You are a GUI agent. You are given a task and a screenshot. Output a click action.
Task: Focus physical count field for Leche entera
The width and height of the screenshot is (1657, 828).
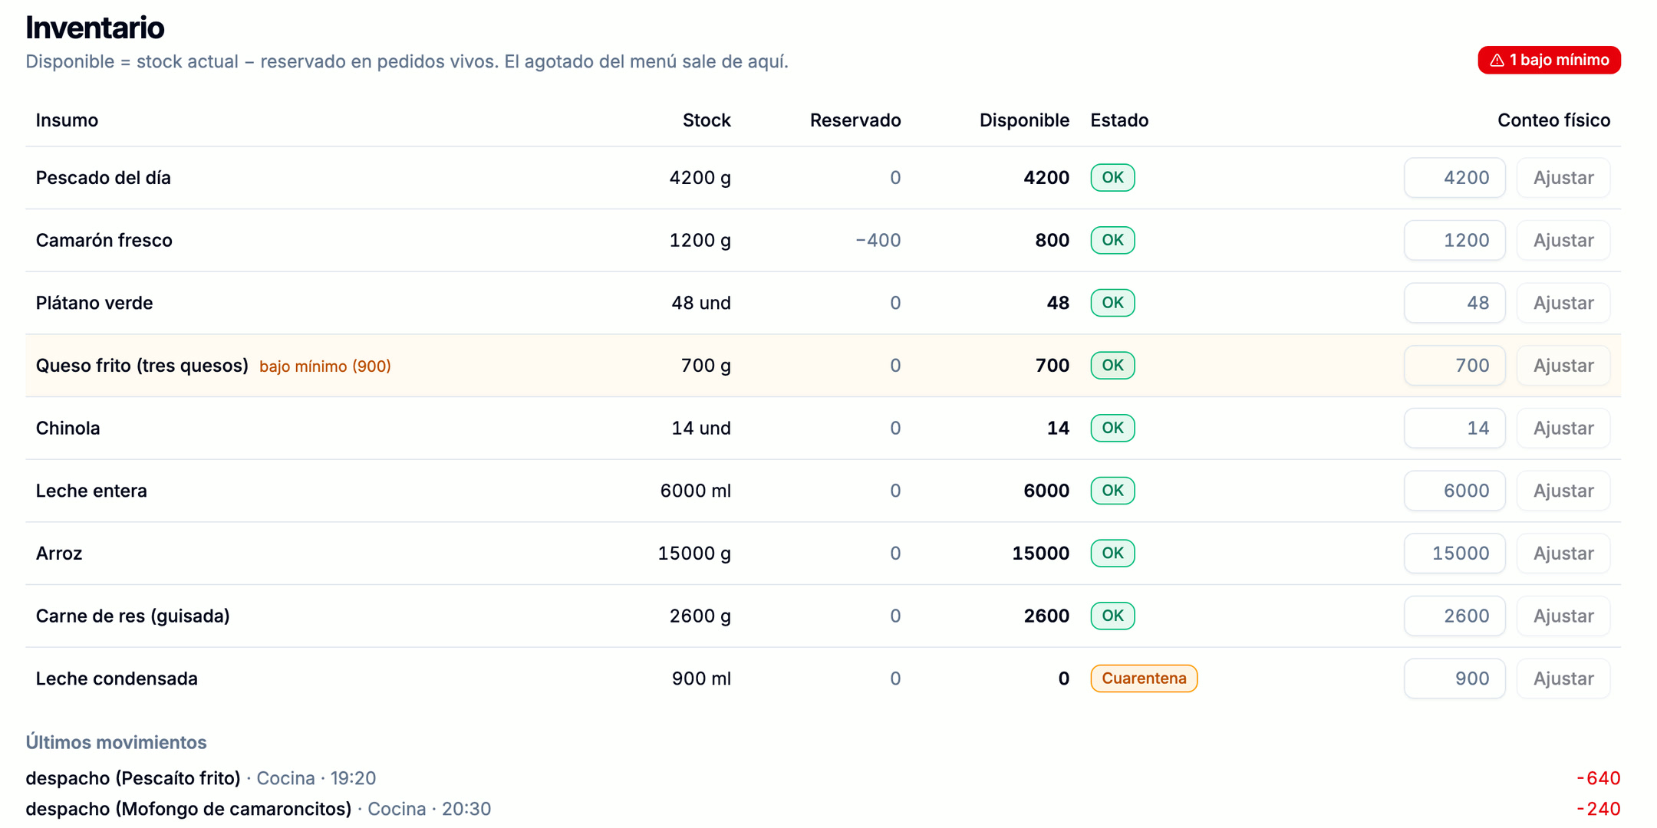(1454, 491)
